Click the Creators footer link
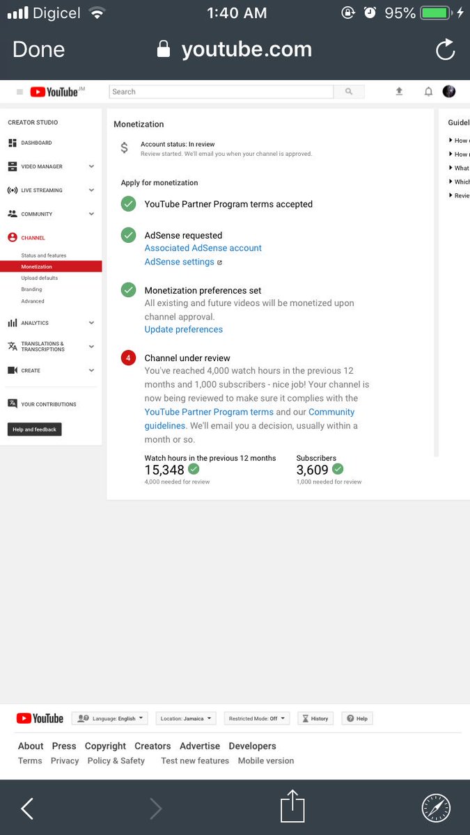 pos(152,746)
